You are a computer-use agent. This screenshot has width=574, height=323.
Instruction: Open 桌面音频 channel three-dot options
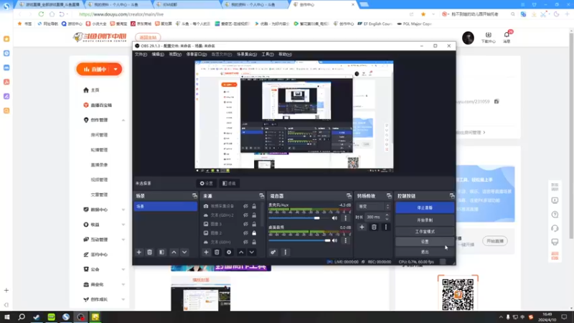tap(345, 240)
